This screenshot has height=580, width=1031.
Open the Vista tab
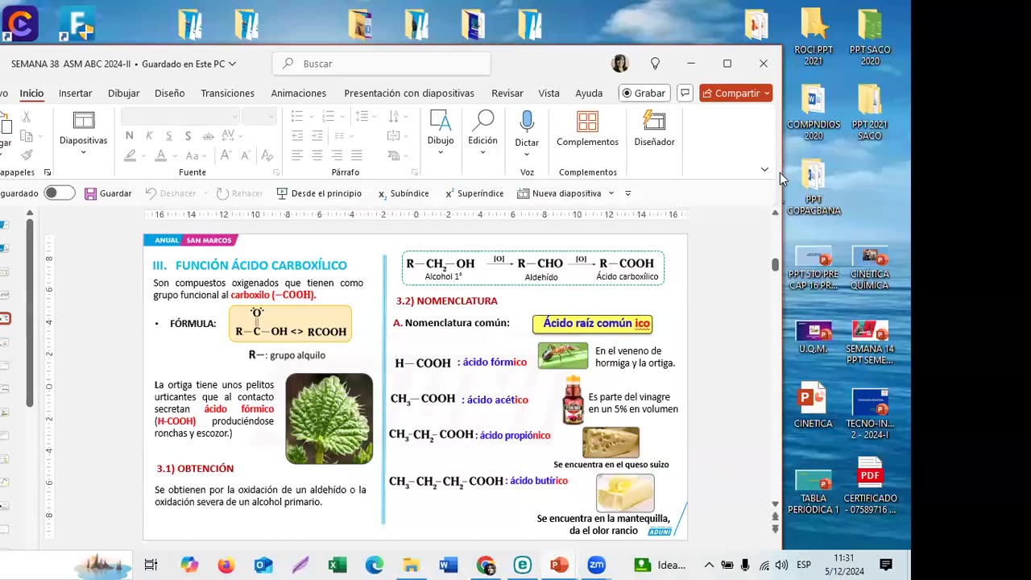(549, 93)
